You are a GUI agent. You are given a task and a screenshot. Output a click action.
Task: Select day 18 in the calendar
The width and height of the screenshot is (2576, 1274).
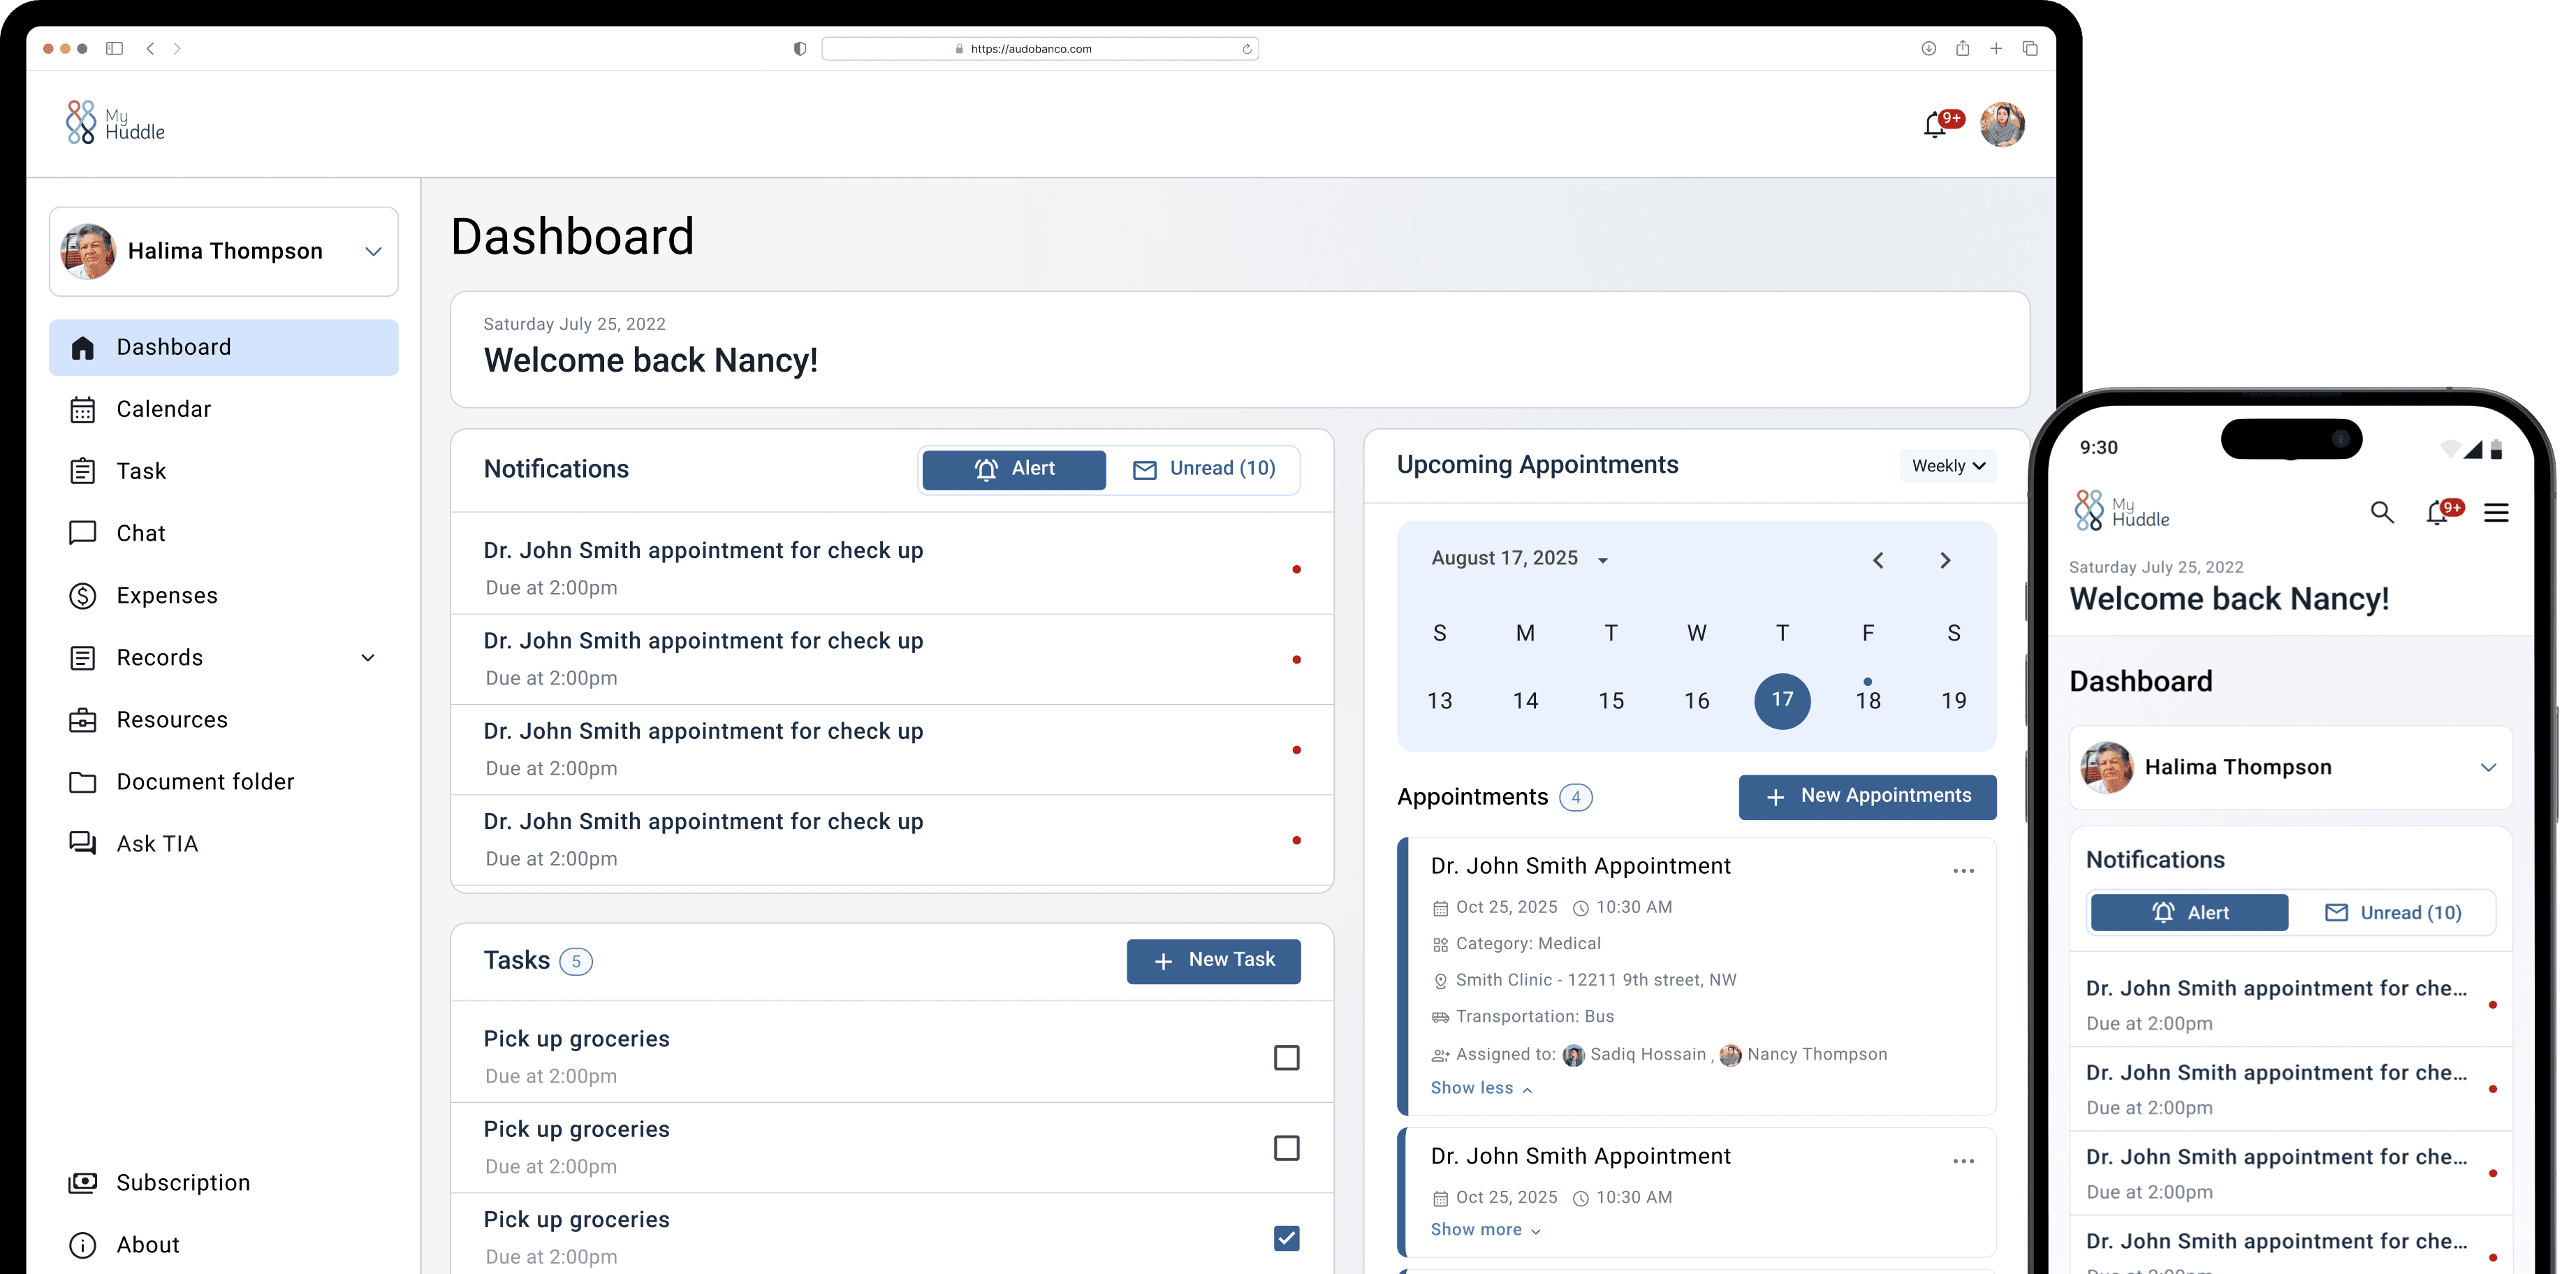[x=1867, y=701]
